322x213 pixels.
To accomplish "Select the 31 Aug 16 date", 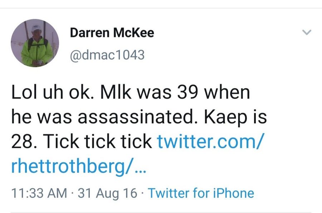I will coord(107,193).
